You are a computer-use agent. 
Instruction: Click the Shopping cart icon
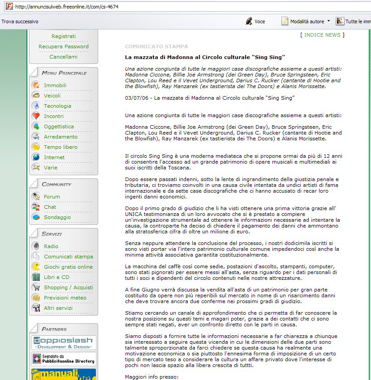(36, 287)
